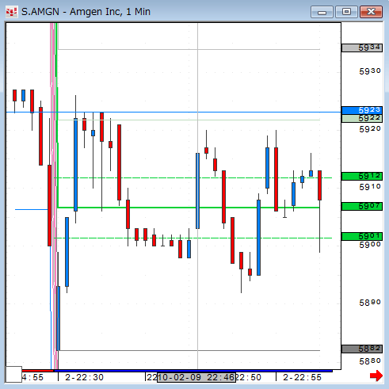The width and height of the screenshot is (389, 389).
Task: Click the blue horizontal scrollbar beneath the chart
Action: click(x=193, y=371)
